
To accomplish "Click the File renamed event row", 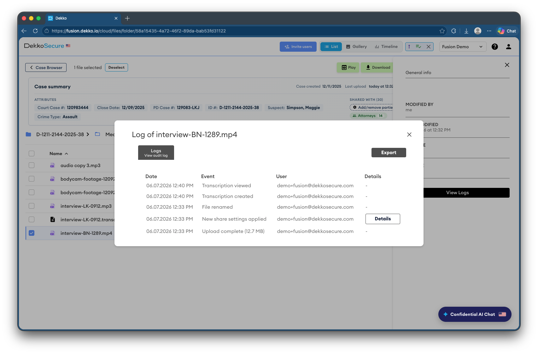I will [x=269, y=207].
